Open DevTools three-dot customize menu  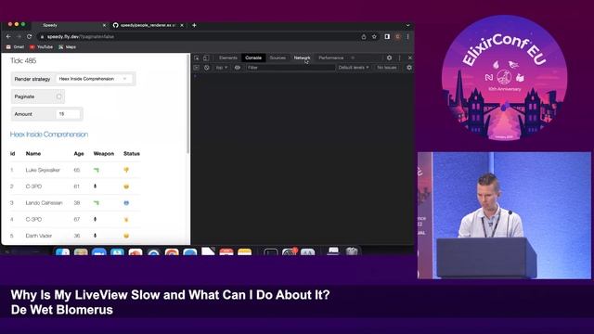coord(399,58)
